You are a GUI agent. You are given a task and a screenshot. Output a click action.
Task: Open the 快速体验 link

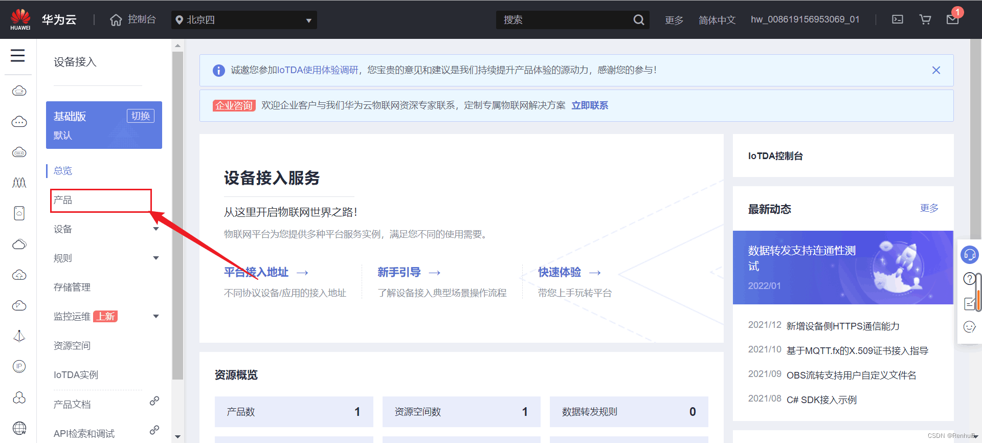569,273
